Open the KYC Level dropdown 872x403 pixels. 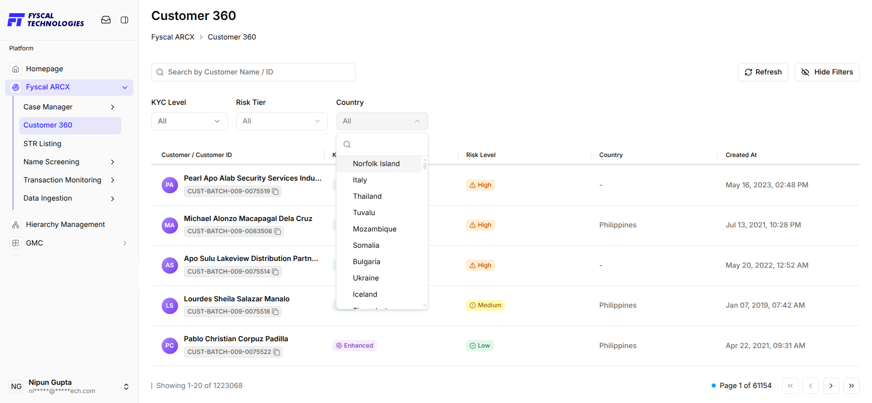(x=189, y=121)
